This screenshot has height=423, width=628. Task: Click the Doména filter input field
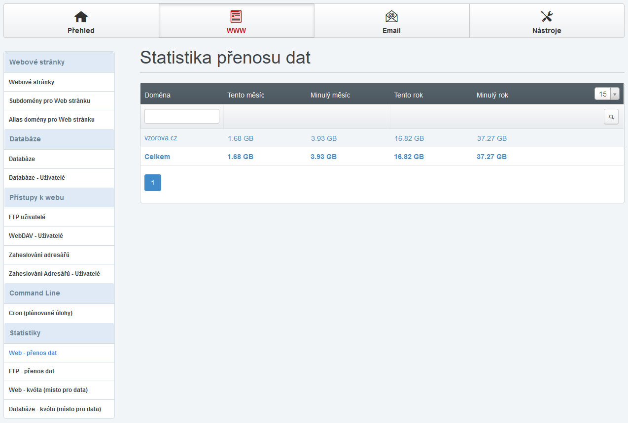coord(182,116)
